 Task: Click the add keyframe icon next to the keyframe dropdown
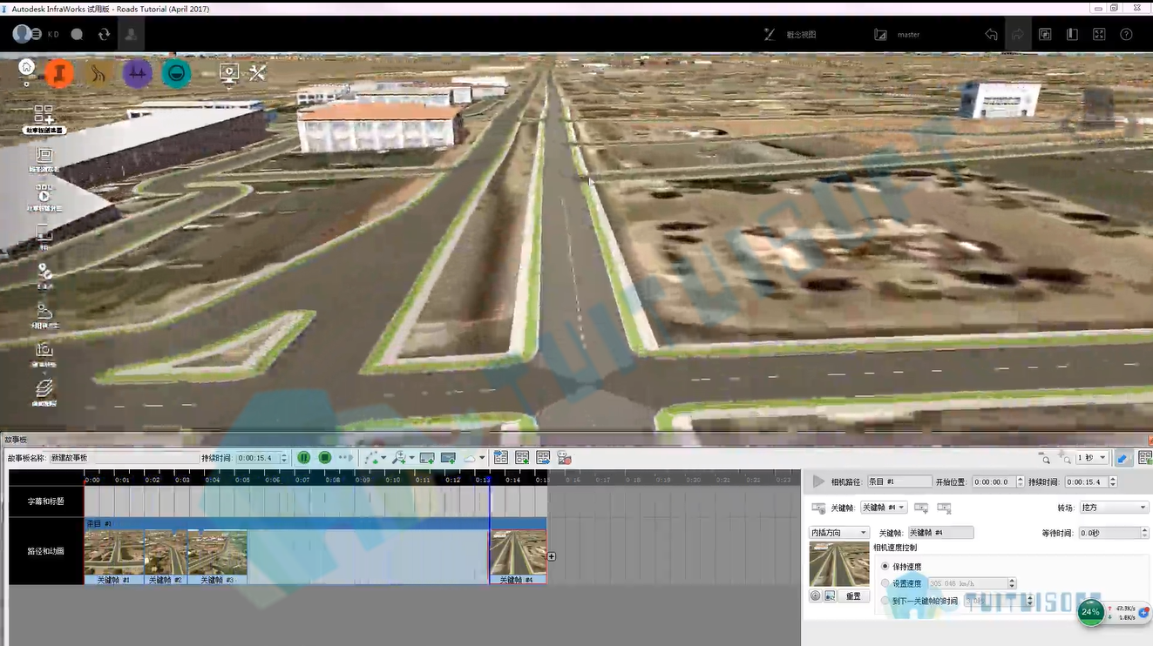(921, 508)
